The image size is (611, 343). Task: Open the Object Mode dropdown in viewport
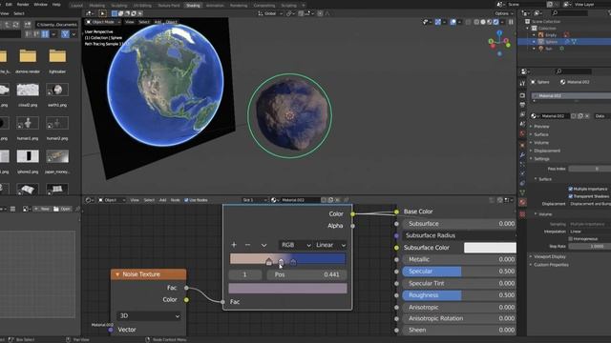click(103, 22)
